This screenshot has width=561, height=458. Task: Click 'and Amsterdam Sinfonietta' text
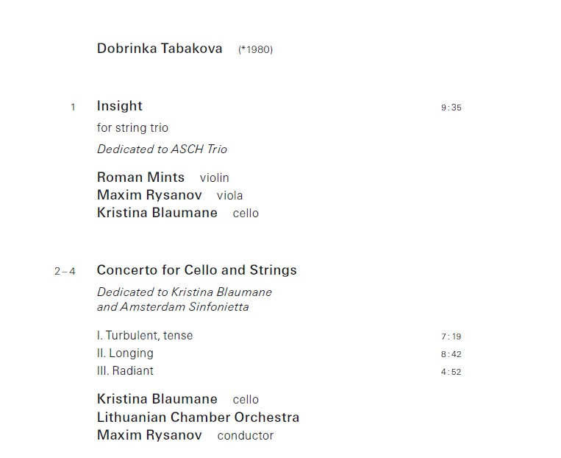[x=173, y=306]
